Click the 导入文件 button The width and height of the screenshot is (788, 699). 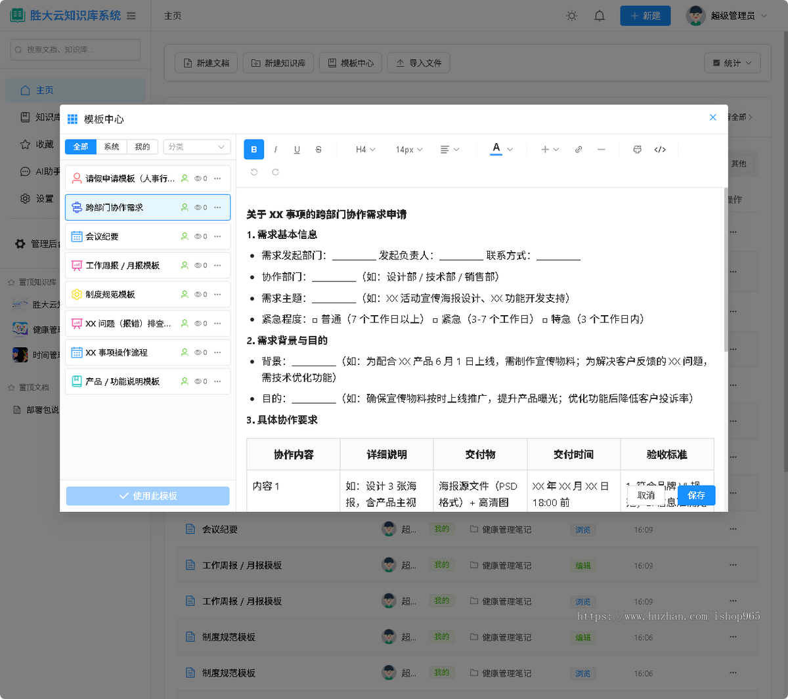click(x=419, y=63)
